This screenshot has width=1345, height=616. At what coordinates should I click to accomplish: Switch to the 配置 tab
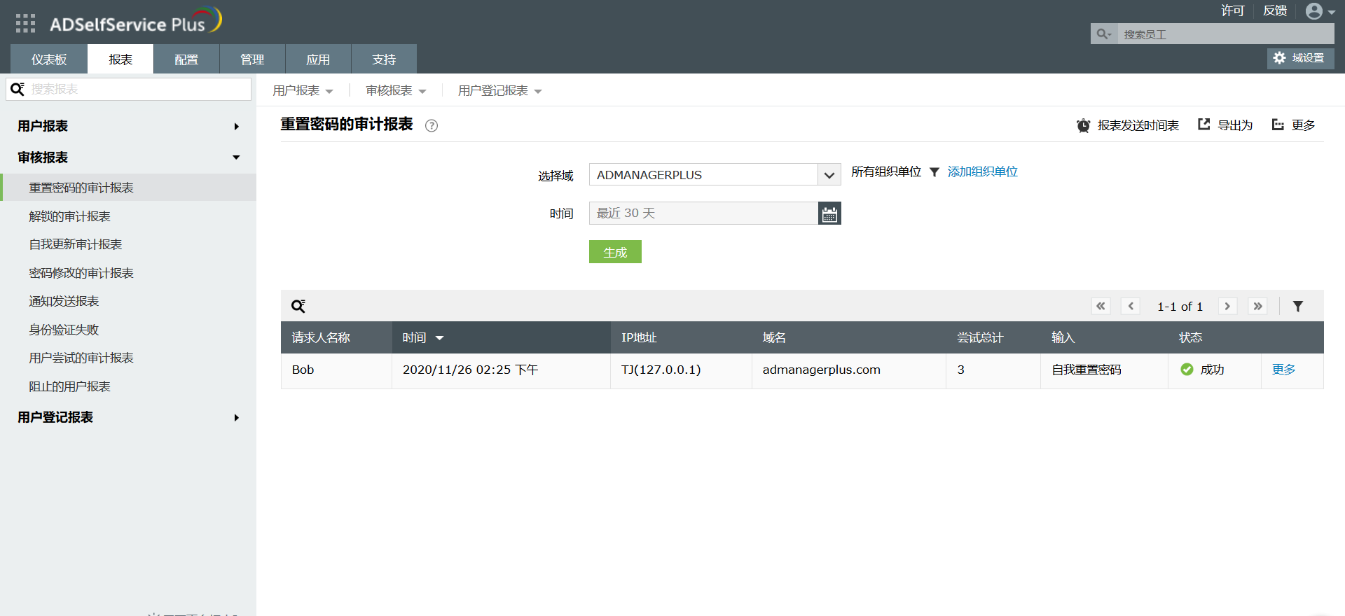point(186,59)
